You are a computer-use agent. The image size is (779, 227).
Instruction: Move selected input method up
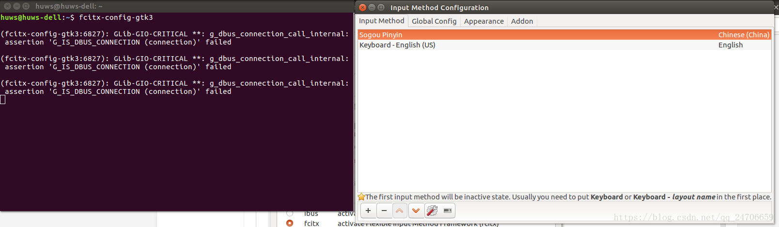(x=400, y=211)
